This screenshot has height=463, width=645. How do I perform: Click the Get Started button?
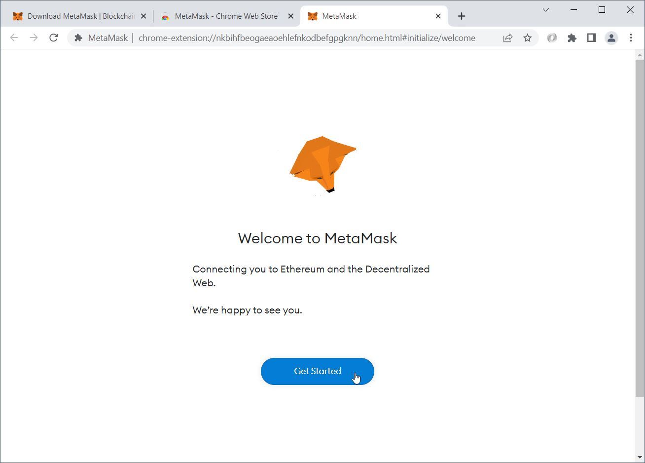coord(317,371)
